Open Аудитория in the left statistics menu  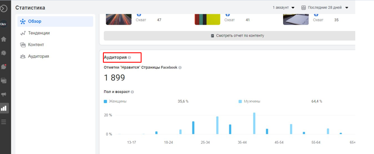pos(55,57)
